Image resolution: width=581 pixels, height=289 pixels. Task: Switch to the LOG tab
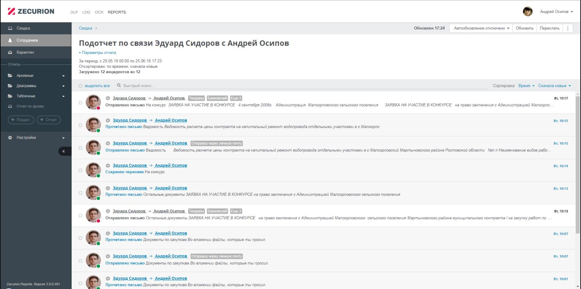86,12
